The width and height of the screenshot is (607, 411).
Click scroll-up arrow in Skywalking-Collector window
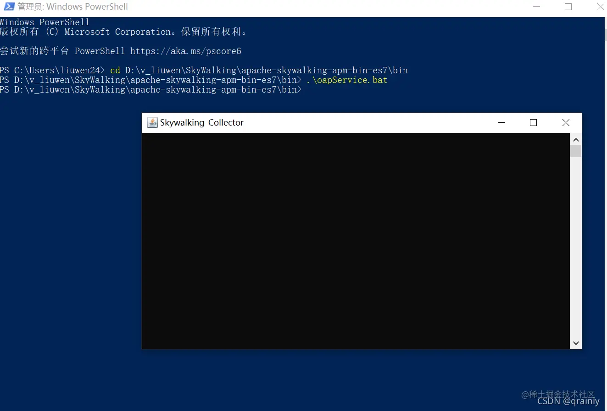(576, 139)
